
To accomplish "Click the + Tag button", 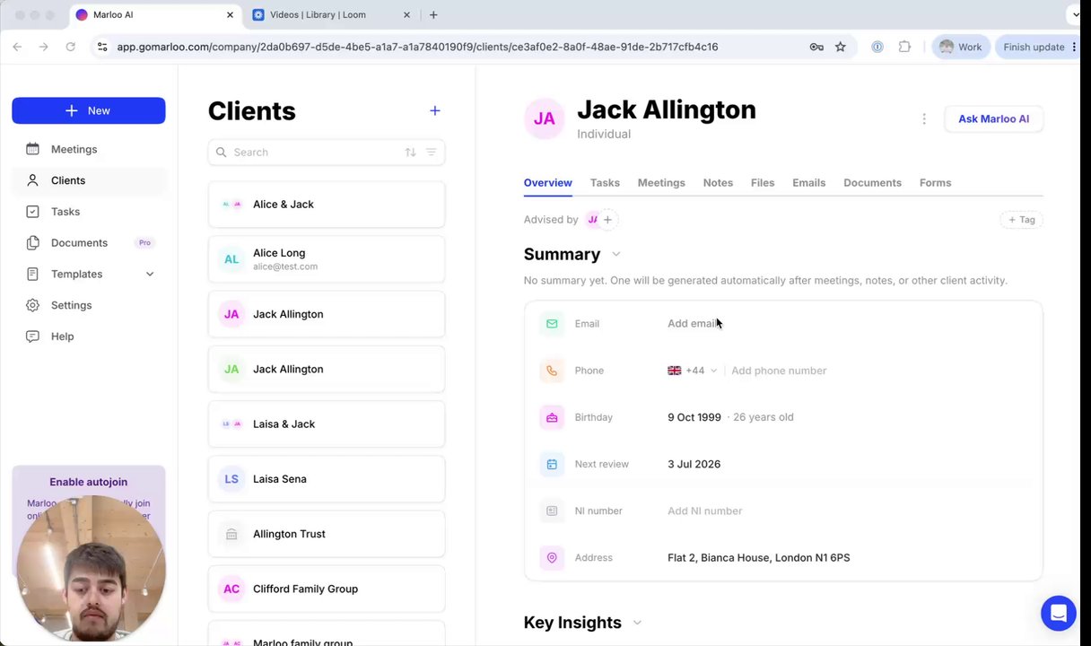I will coord(1021,220).
